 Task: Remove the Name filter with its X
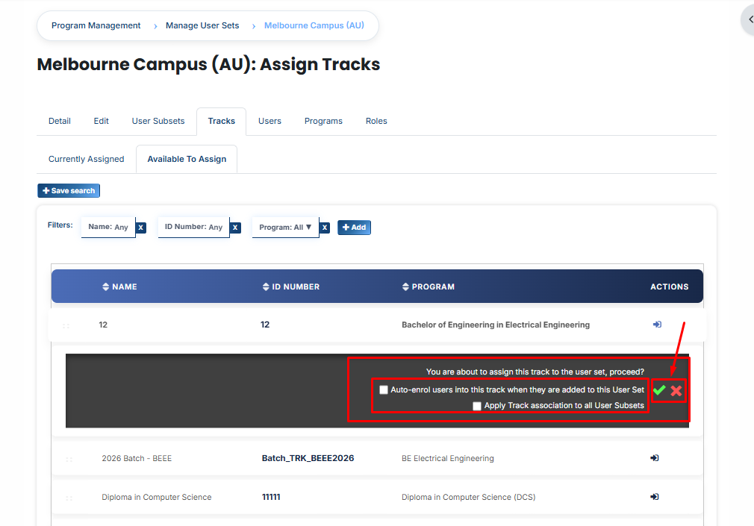pos(140,228)
